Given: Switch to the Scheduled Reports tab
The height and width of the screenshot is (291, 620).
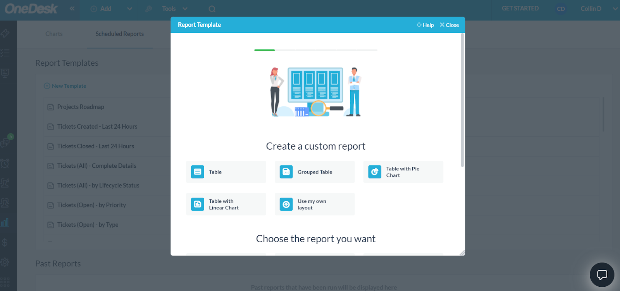Looking at the screenshot, I should [x=120, y=34].
